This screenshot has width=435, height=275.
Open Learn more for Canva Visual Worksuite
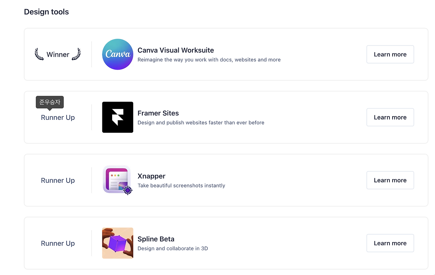390,54
